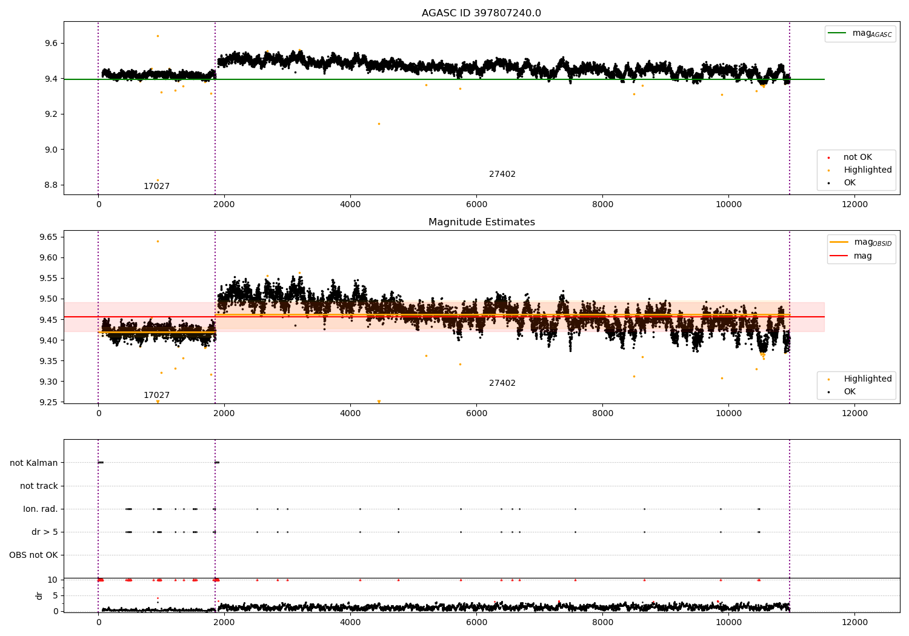Screen dimensions: 909x636
Task: Click the 8.8 y-tick of top plot
Action: point(51,185)
